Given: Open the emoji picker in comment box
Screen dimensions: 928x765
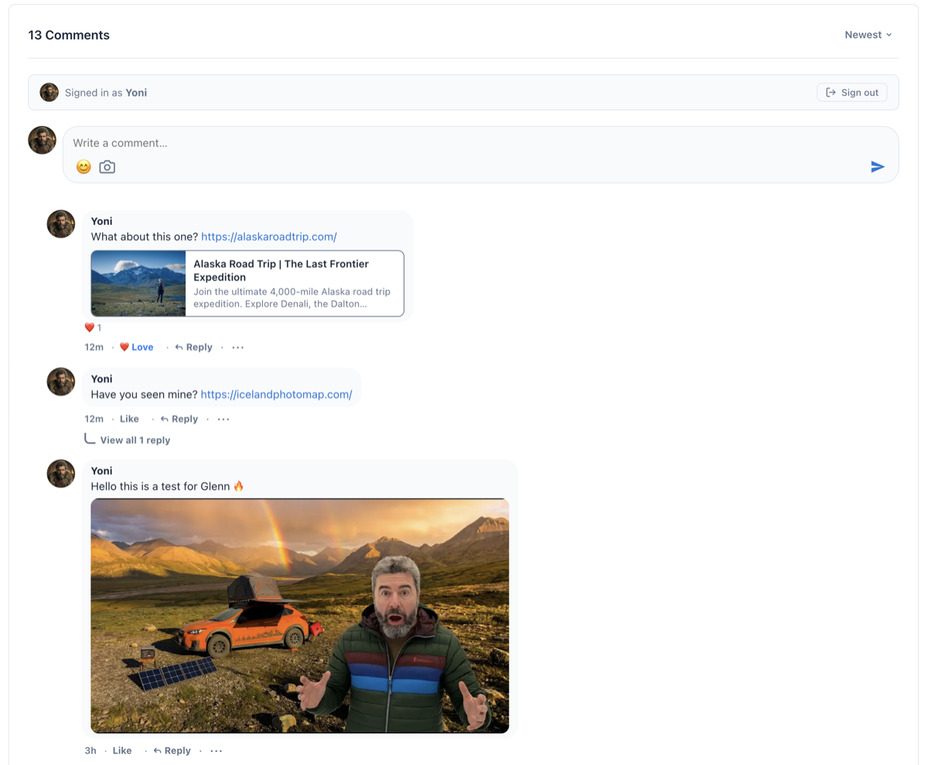Looking at the screenshot, I should pyautogui.click(x=84, y=166).
